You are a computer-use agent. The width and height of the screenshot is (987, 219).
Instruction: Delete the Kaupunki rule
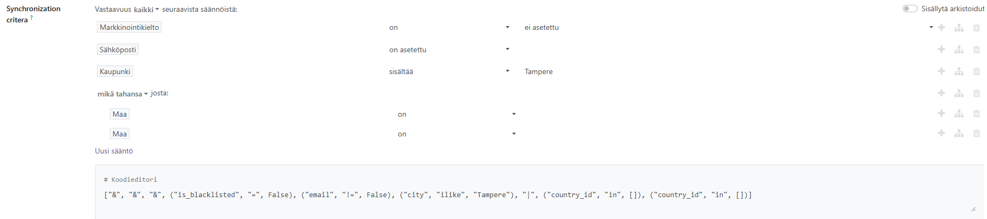click(x=976, y=71)
